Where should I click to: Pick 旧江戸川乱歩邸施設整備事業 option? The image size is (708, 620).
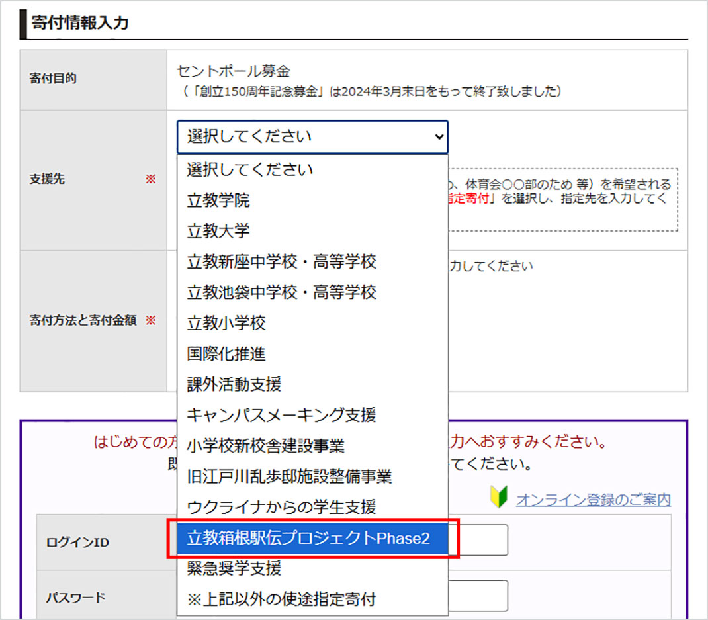tap(289, 476)
